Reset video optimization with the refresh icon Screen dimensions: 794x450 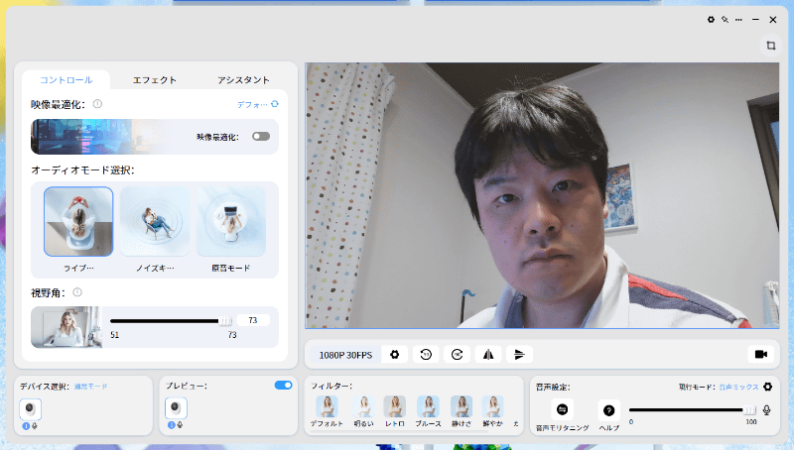click(275, 104)
